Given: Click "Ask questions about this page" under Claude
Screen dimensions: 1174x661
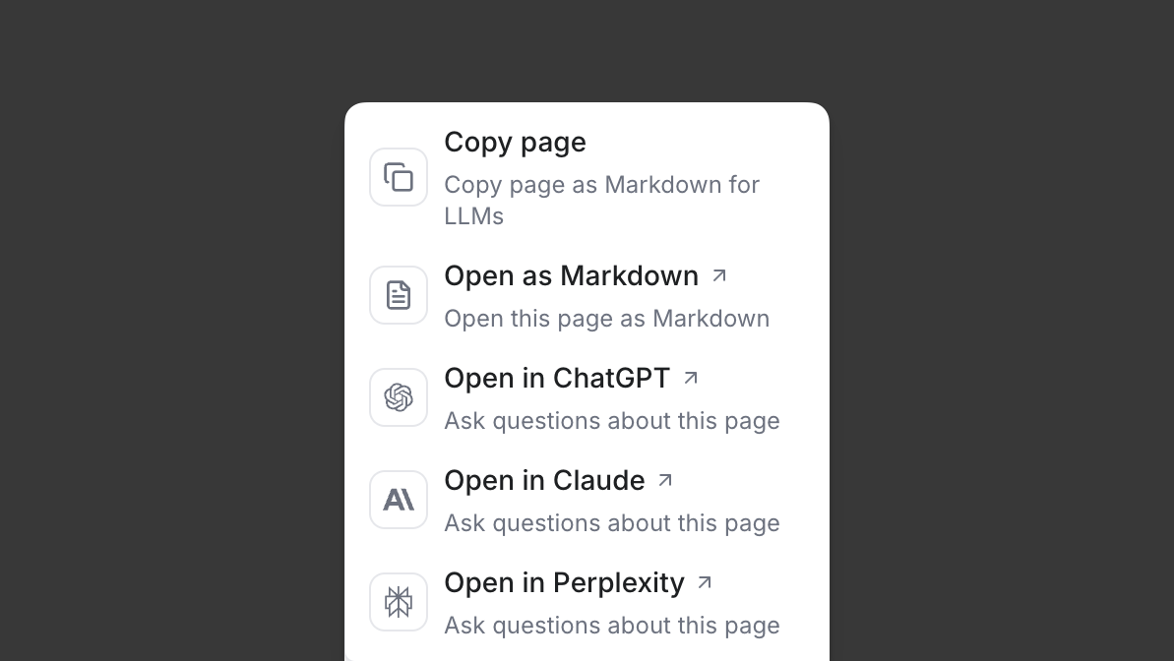Looking at the screenshot, I should pyautogui.click(x=611, y=523).
